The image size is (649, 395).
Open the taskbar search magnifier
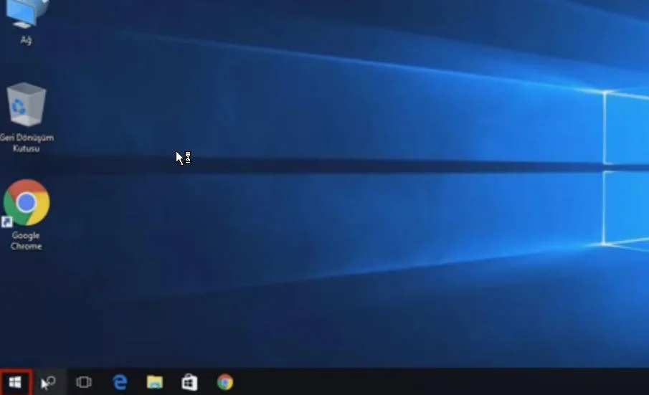point(49,382)
